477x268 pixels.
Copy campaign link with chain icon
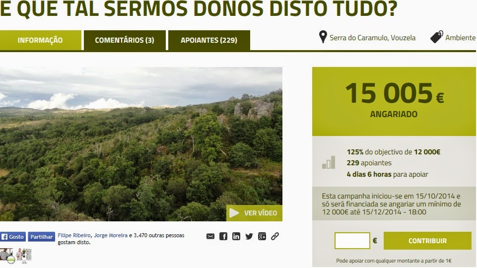click(275, 236)
